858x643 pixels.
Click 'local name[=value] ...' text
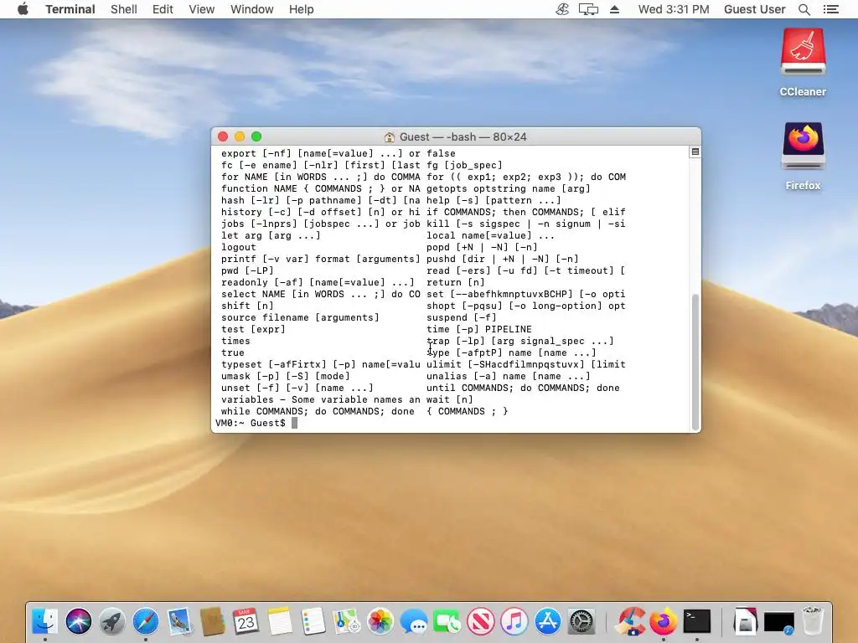point(490,235)
